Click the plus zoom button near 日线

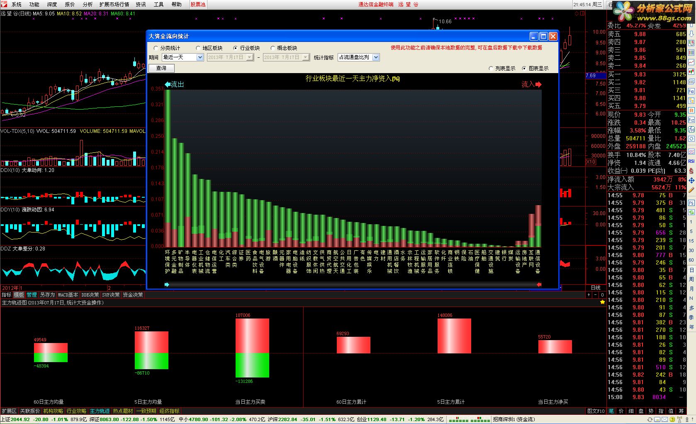589,295
